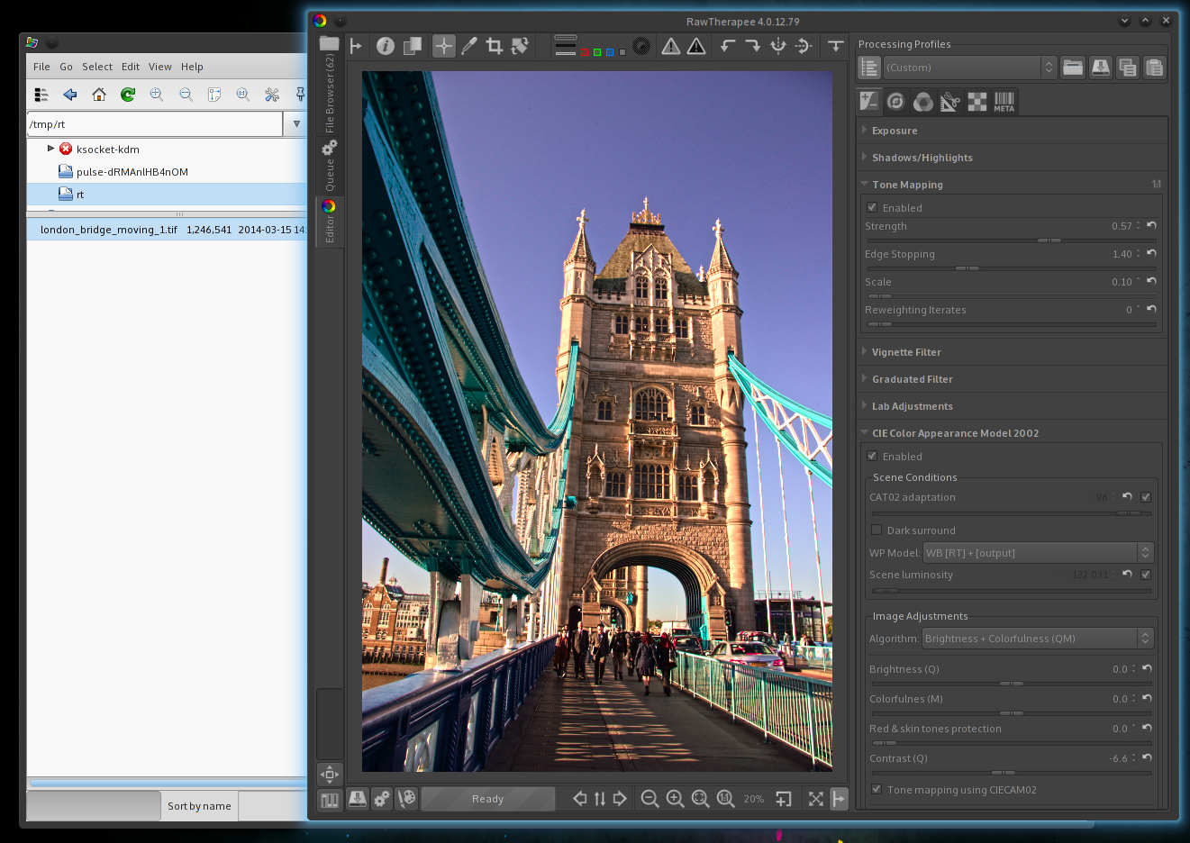1190x843 pixels.
Task: Select the white balance picker tool
Action: point(468,46)
